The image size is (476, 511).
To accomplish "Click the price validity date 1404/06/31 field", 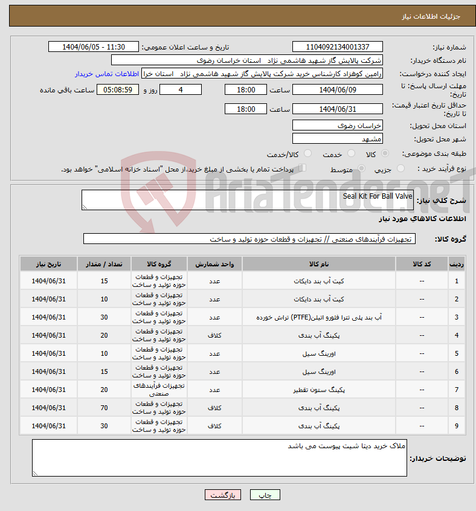I will point(338,109).
